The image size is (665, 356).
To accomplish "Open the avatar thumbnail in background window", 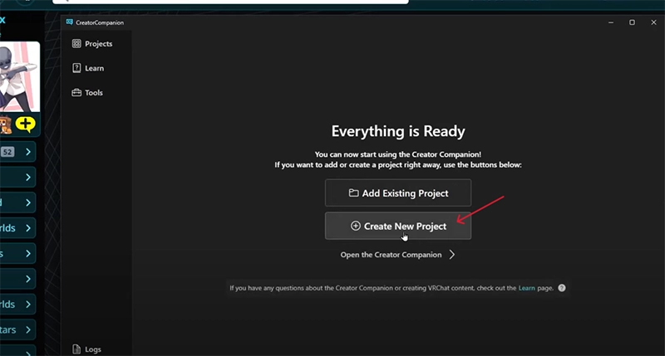I will pyautogui.click(x=19, y=76).
